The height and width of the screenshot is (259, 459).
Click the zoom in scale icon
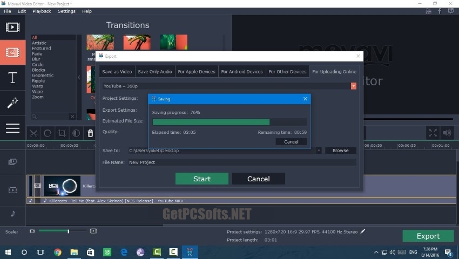(93, 231)
